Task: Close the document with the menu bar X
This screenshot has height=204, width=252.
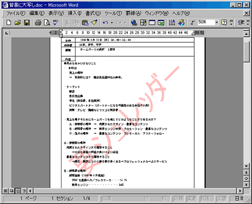Action: 246,13
